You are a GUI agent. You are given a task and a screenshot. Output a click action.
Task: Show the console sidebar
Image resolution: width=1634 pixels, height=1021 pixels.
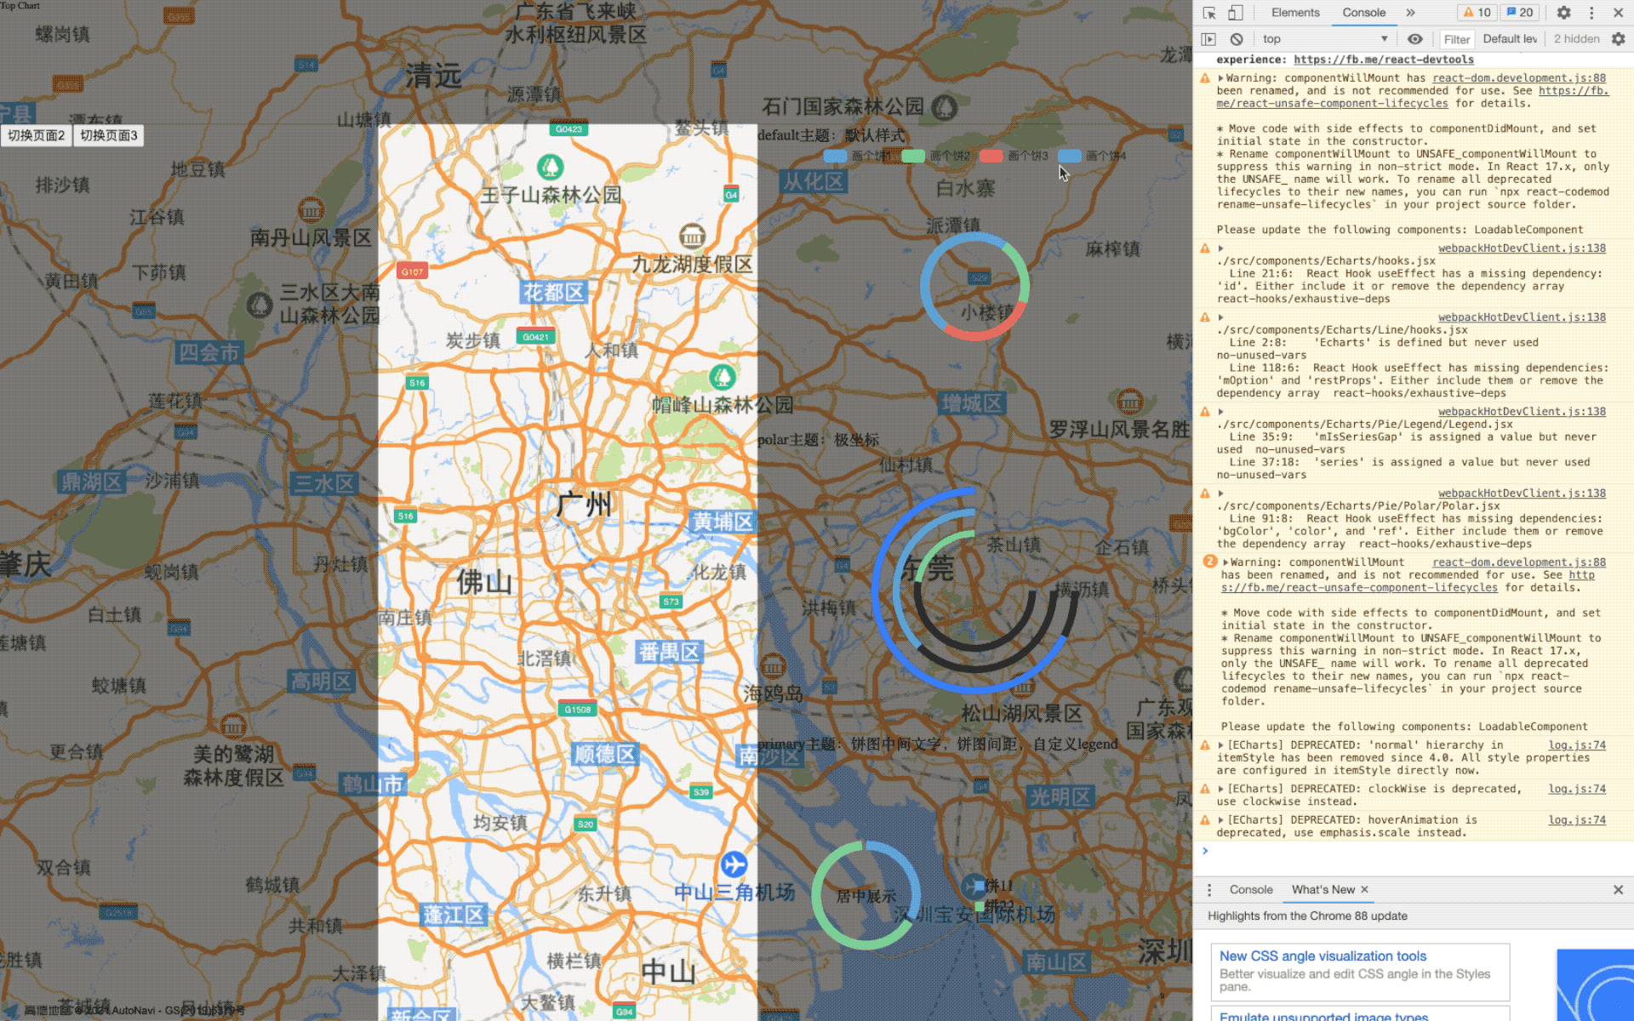(1208, 39)
